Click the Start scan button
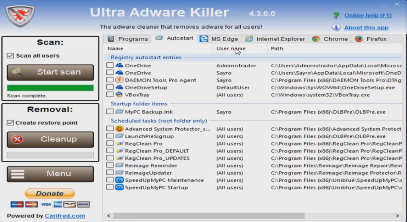 tap(50, 72)
